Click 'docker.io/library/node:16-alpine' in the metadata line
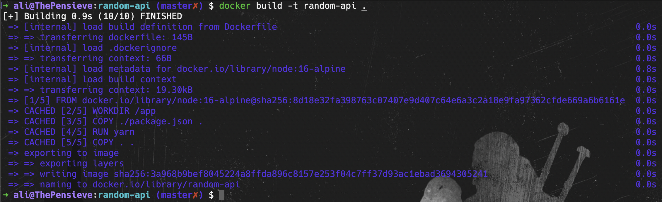This screenshot has height=202, width=662. pyautogui.click(x=261, y=69)
